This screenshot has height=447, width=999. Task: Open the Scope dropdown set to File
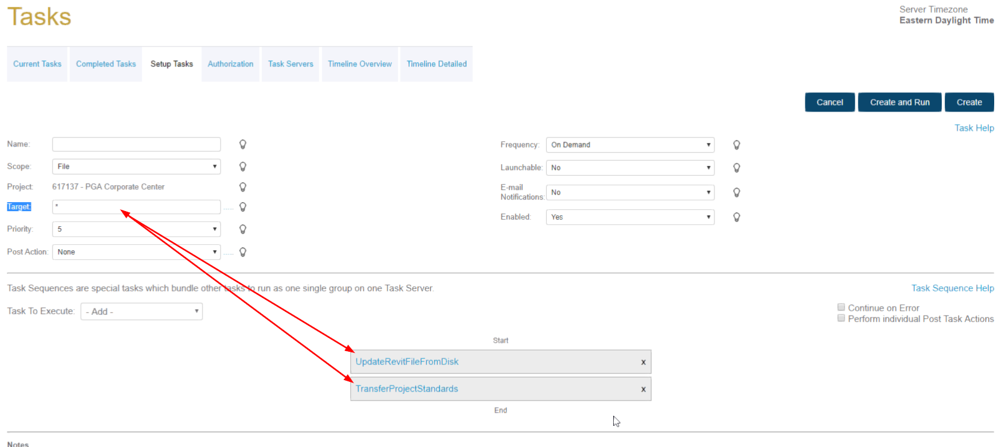click(136, 166)
